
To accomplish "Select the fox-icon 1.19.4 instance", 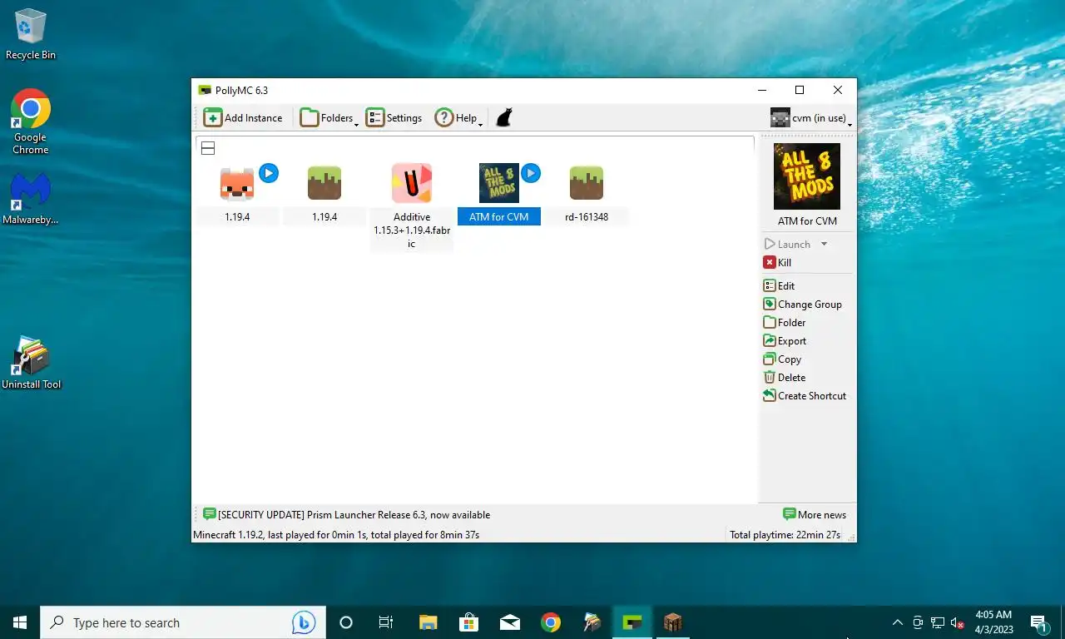I will click(x=237, y=183).
